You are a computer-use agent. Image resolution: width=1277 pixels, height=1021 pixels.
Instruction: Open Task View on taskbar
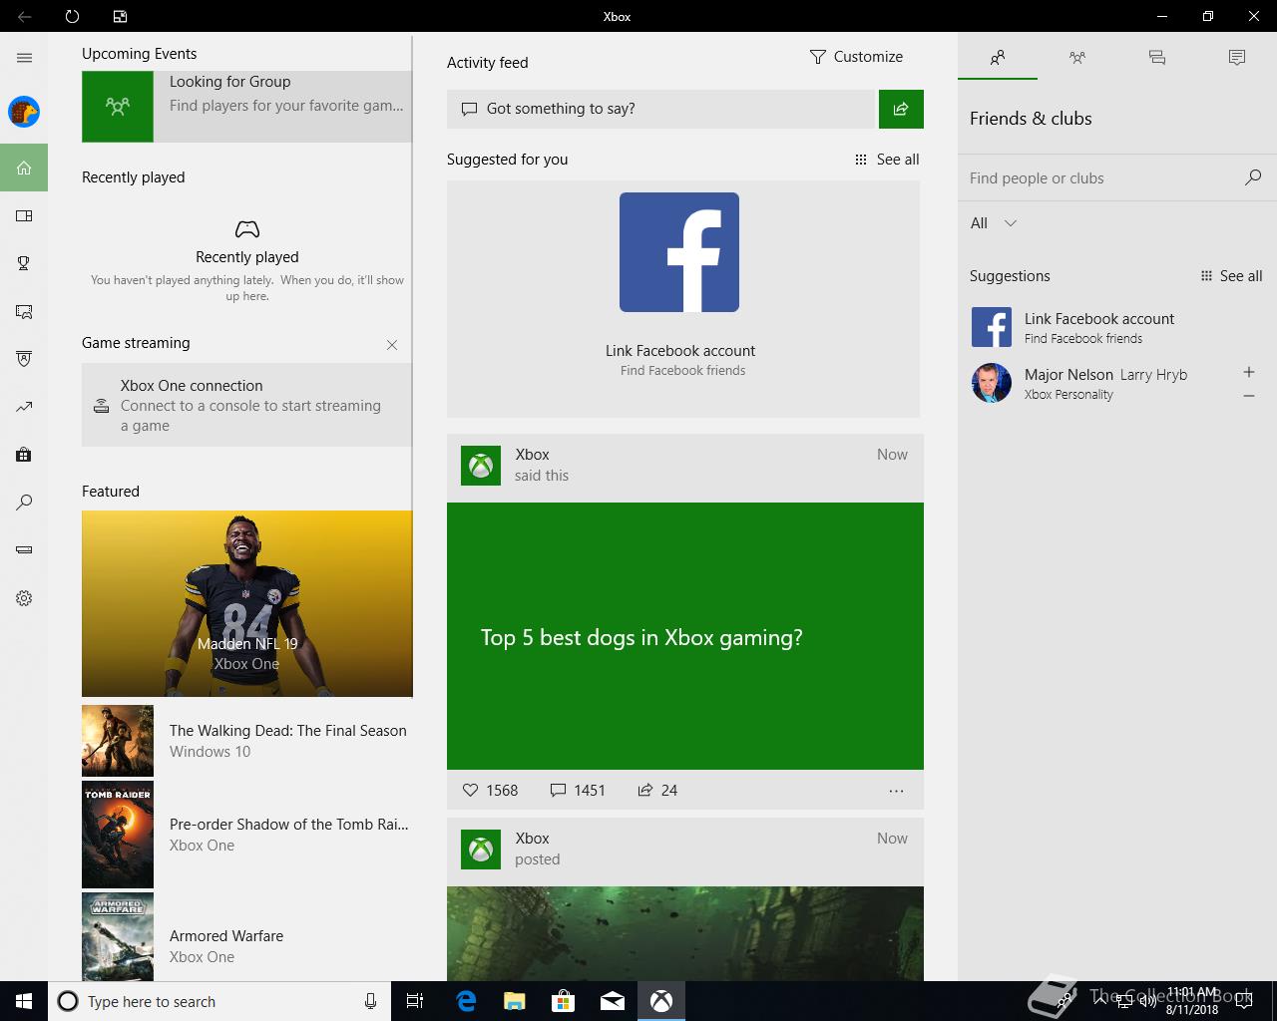(415, 1001)
